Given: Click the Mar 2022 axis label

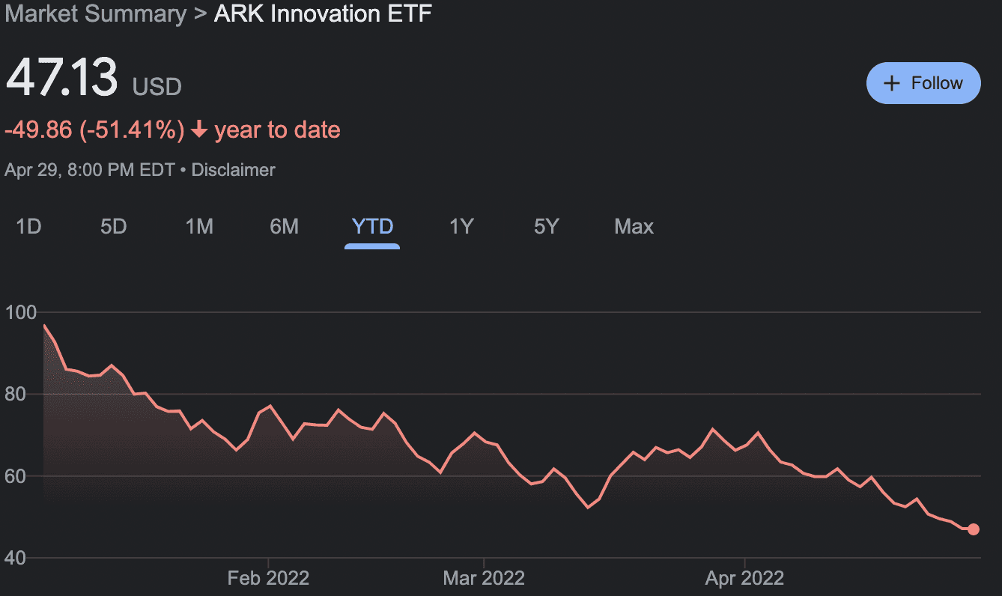Looking at the screenshot, I should click(x=484, y=578).
